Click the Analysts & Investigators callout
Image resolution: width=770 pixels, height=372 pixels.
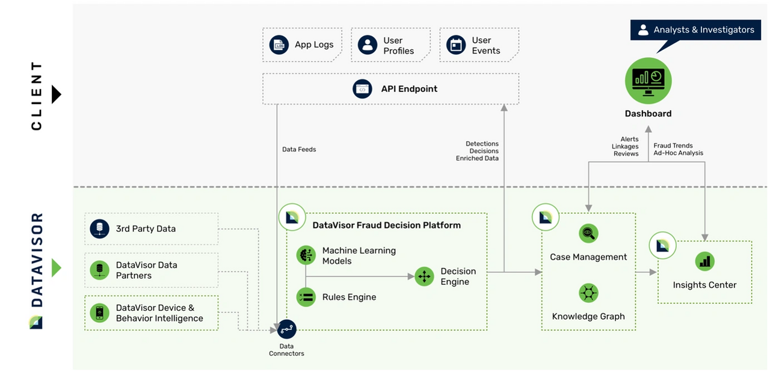coord(695,29)
